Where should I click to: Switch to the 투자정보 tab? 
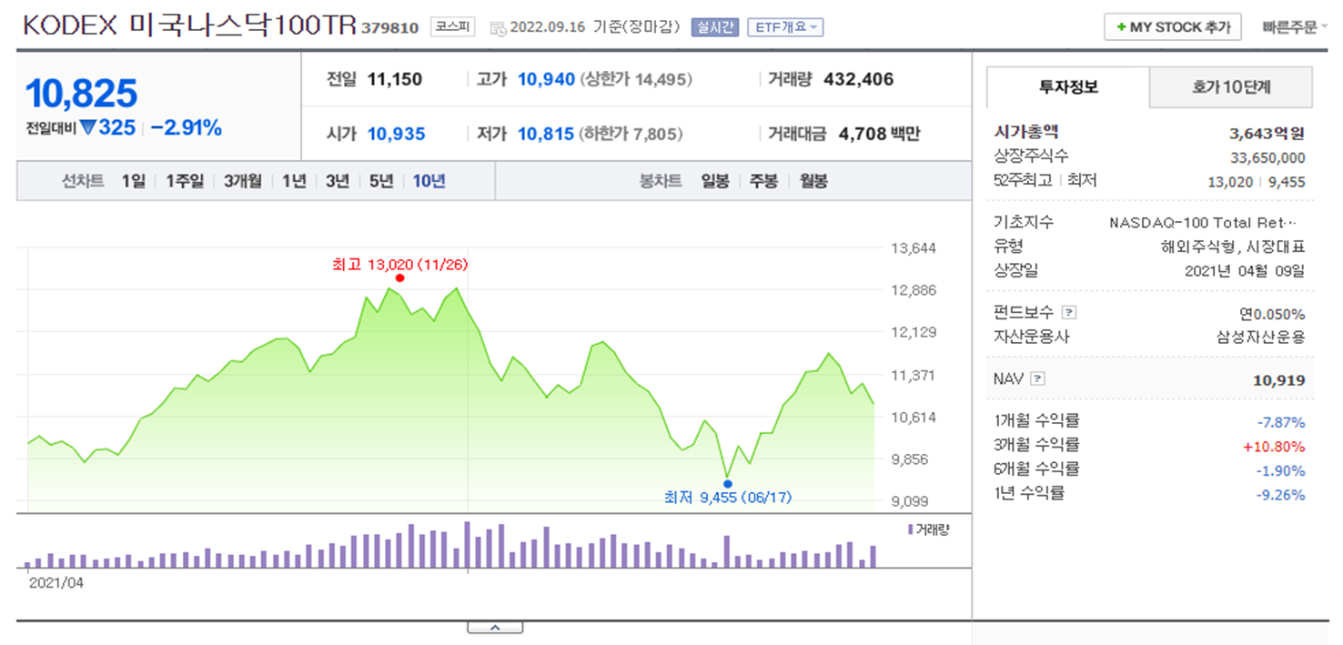tap(1068, 87)
